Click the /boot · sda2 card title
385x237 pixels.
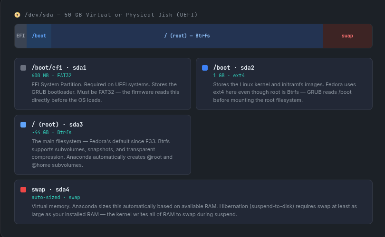pos(233,68)
